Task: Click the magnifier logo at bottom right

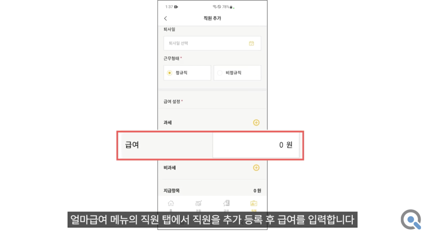Action: pos(411,220)
